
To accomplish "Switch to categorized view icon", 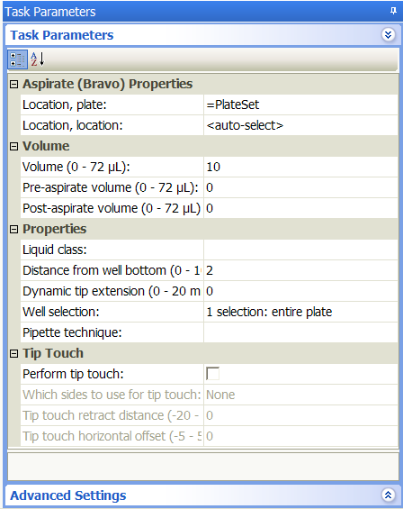I will pyautogui.click(x=17, y=59).
